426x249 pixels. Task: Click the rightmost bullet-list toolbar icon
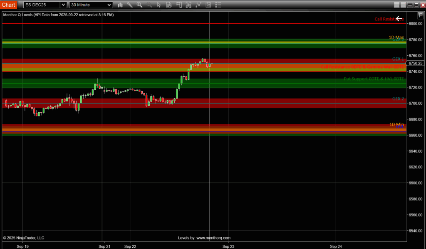(x=218, y=5)
